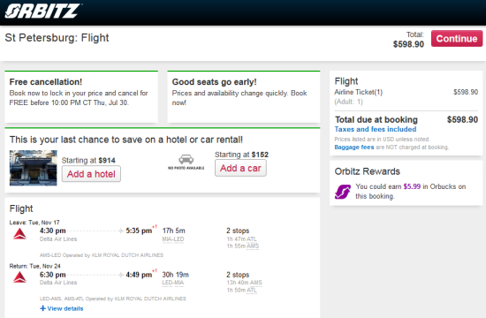
Task: Click the Orbitz Rewards purple icon
Action: click(343, 192)
